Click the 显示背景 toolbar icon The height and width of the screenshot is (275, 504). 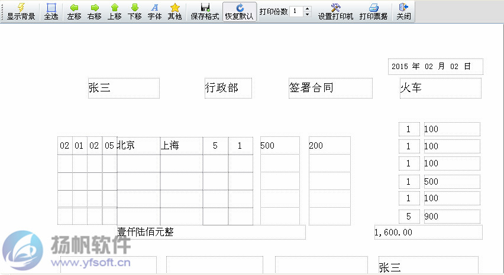click(x=21, y=11)
